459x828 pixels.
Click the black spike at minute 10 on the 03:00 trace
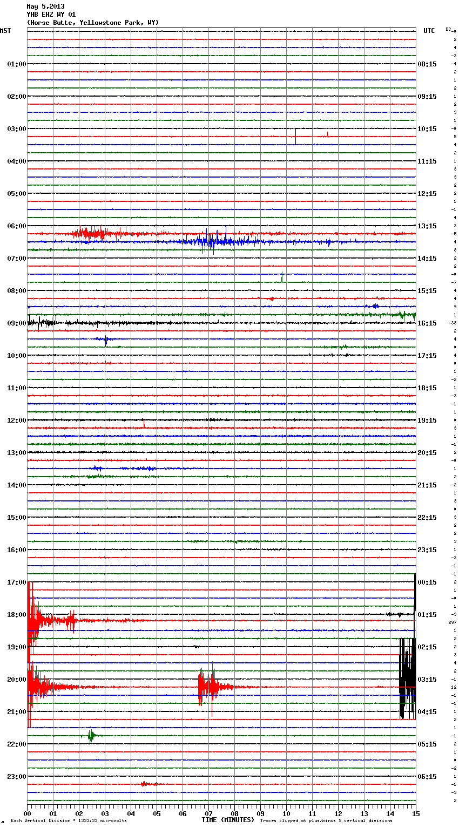(295, 136)
